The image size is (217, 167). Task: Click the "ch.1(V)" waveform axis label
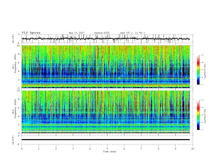coord(13,39)
